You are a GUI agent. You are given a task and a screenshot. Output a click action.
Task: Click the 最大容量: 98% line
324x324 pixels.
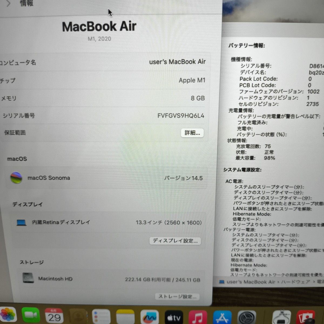[x=255, y=158]
